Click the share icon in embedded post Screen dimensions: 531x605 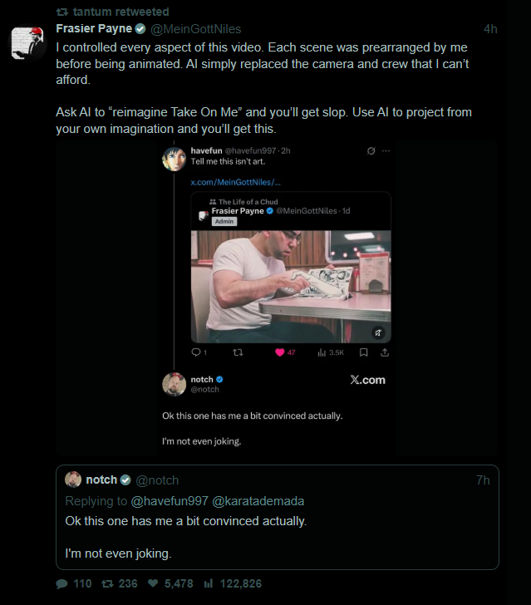[385, 352]
